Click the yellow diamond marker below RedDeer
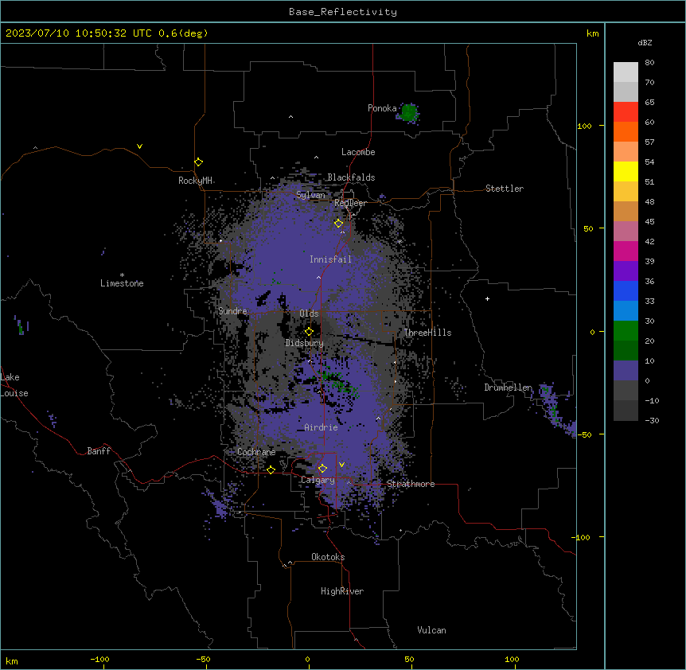 [338, 224]
